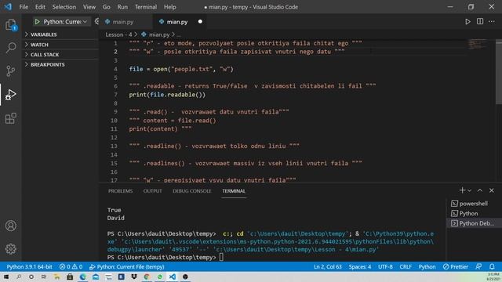Click the feedback icon in status bar

point(478,266)
